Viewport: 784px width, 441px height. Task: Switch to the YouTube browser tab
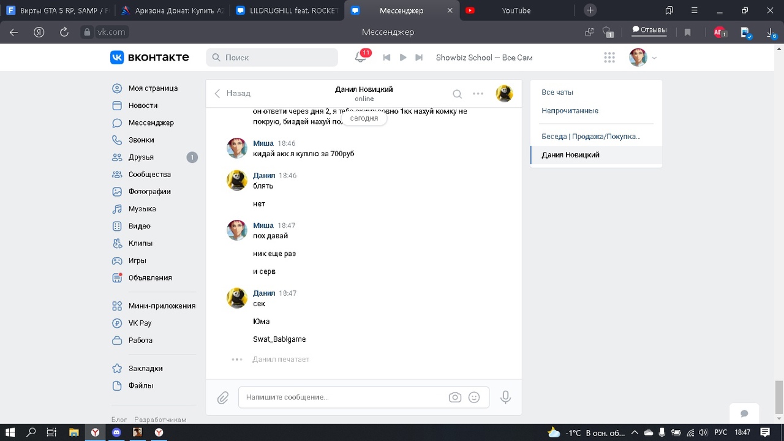516,10
